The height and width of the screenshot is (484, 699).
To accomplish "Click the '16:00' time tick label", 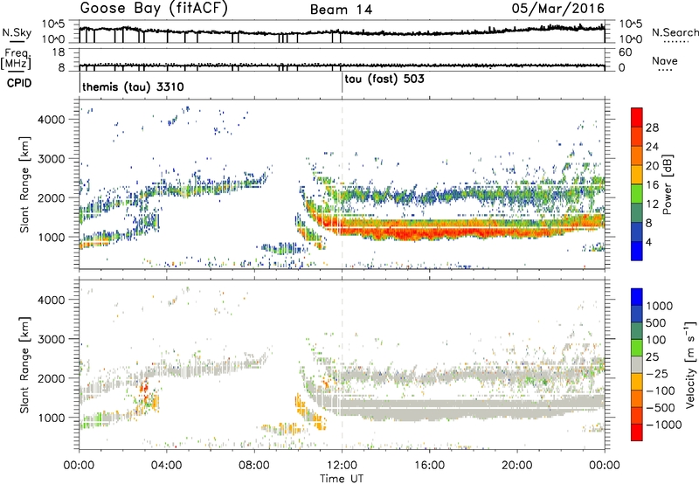I will [429, 466].
